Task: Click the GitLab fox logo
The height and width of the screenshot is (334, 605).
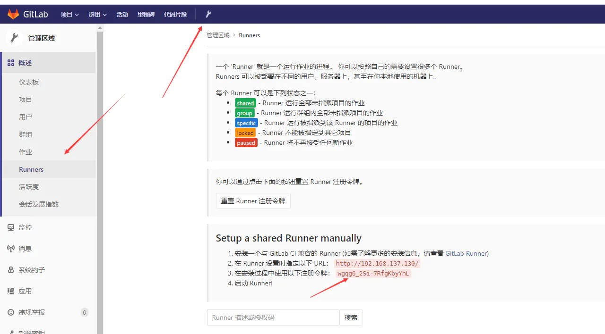Action: point(13,14)
